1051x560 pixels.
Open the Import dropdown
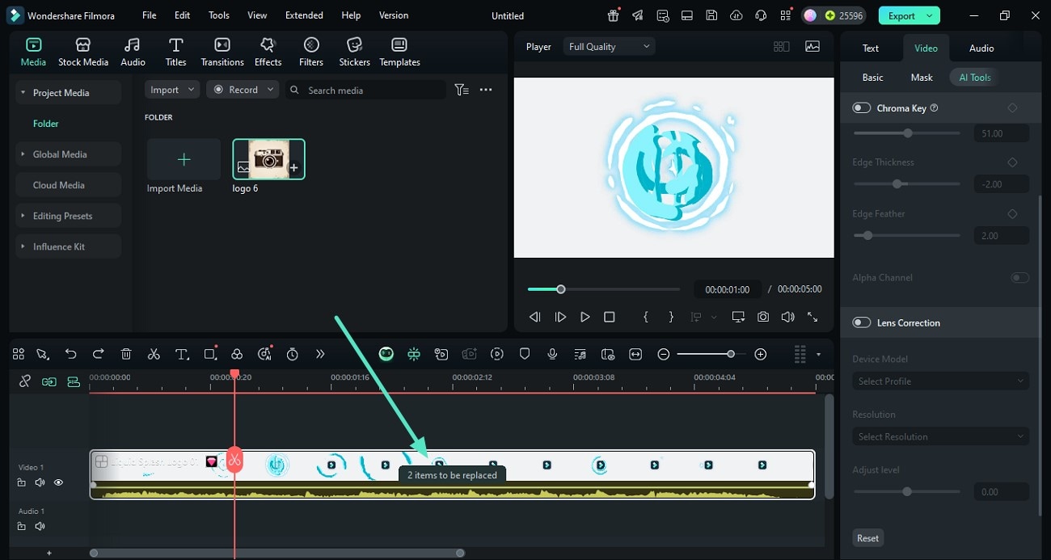(172, 90)
